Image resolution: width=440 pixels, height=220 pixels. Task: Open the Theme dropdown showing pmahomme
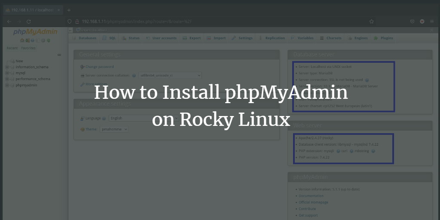(x=114, y=129)
